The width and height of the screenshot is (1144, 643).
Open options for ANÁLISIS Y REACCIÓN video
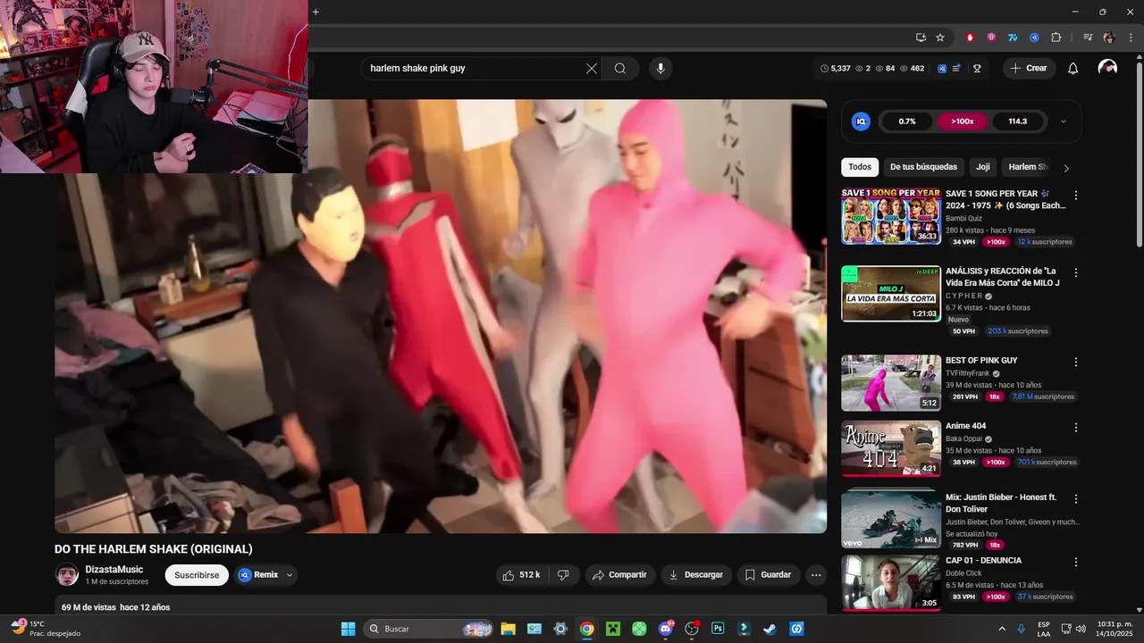[1076, 272]
